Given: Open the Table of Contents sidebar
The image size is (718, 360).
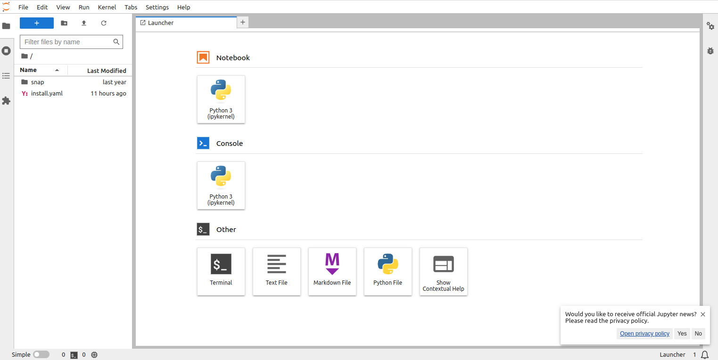Looking at the screenshot, I should [6, 76].
